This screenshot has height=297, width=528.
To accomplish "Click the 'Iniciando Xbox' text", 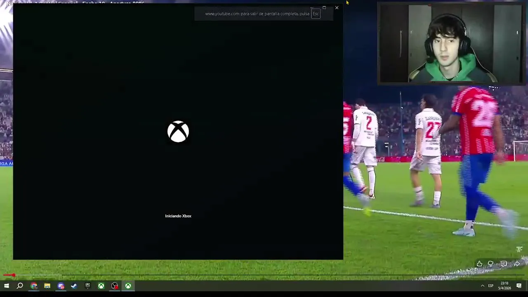I will coord(178,216).
